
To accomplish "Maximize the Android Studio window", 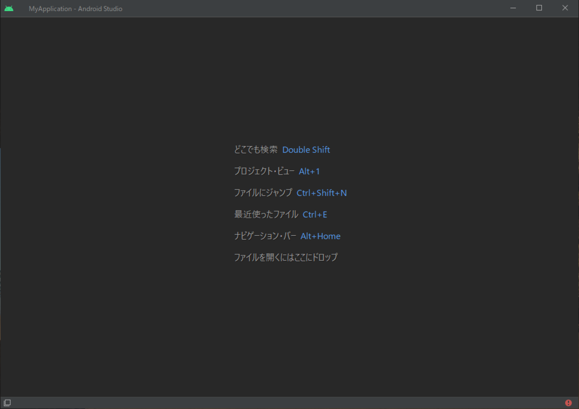I will [539, 8].
